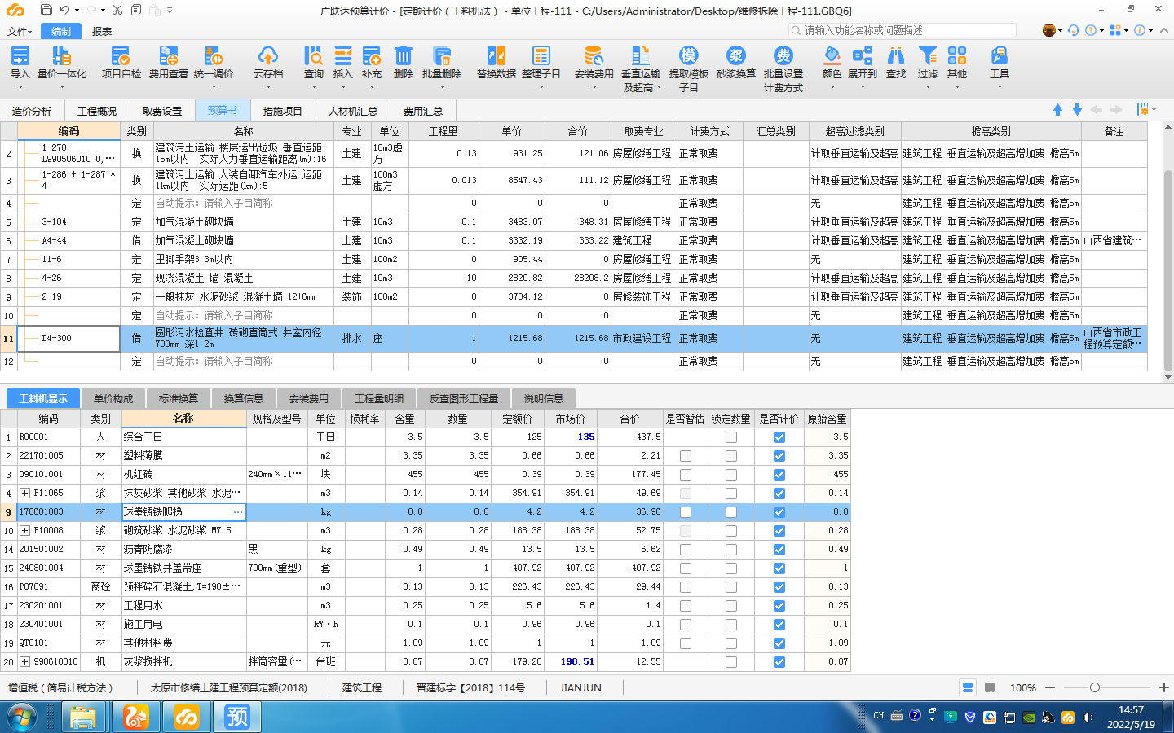Click the ellipsis button in 球墨铸铁爬梯 cell
Image resolution: width=1174 pixels, height=733 pixels.
pyautogui.click(x=238, y=512)
